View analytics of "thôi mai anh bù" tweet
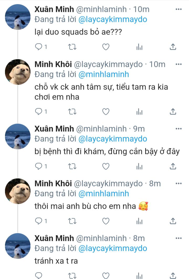 [x=139, y=221]
